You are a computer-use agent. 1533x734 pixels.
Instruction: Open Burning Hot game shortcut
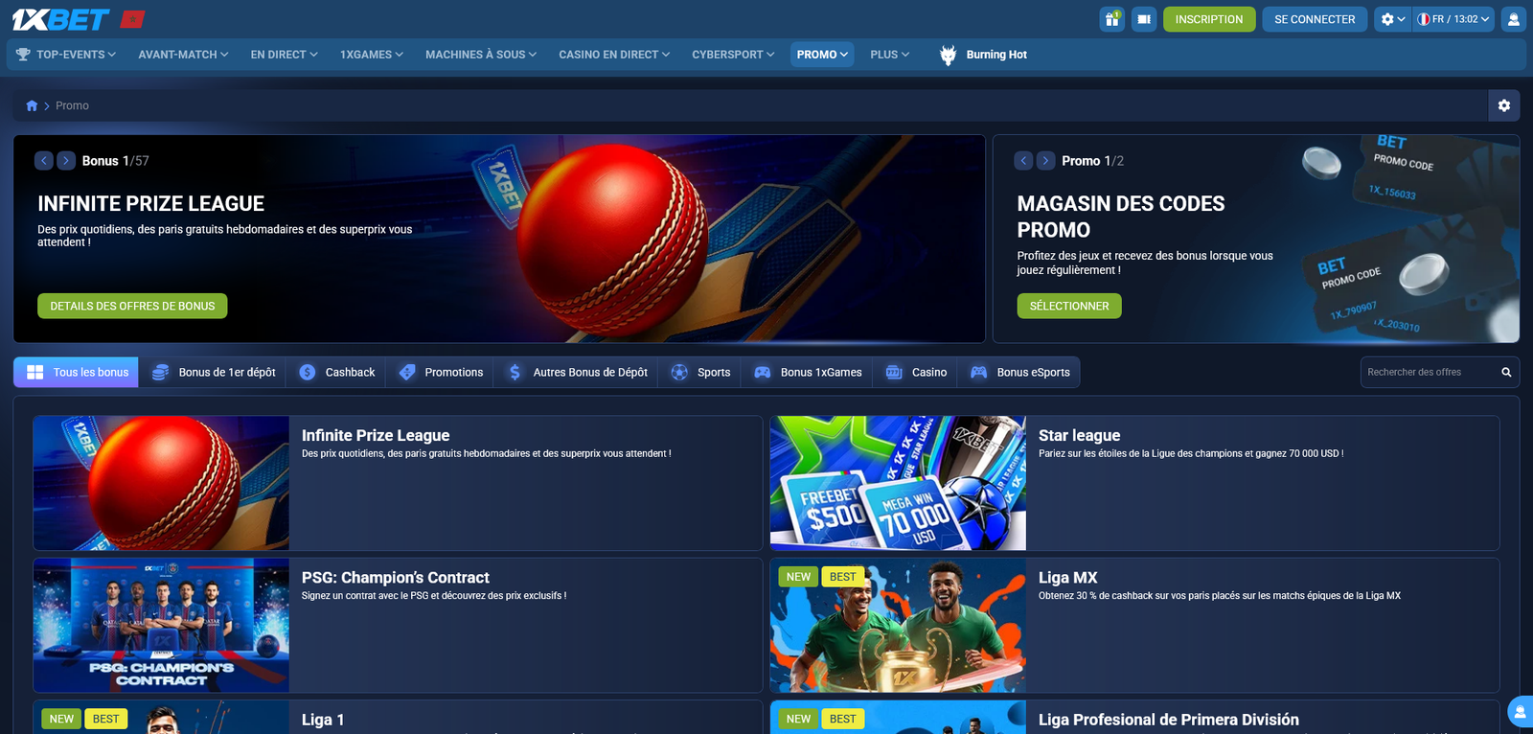pos(984,55)
